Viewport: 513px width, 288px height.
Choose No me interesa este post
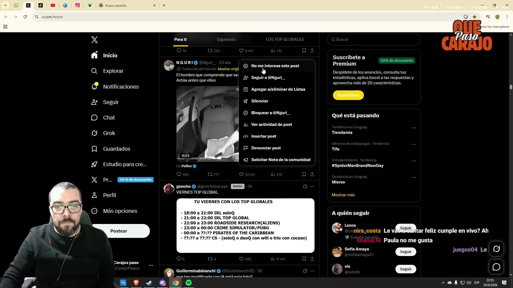(x=277, y=66)
